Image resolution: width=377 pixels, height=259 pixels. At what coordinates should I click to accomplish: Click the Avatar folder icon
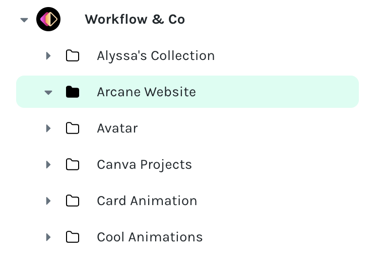click(73, 128)
